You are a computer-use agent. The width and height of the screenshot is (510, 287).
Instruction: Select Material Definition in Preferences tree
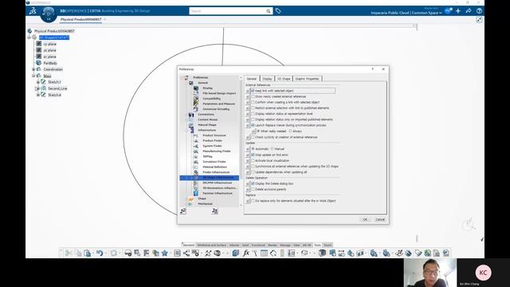[x=215, y=167]
